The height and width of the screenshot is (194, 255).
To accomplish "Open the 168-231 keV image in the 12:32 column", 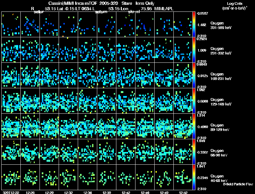I will click(x=68, y=75).
